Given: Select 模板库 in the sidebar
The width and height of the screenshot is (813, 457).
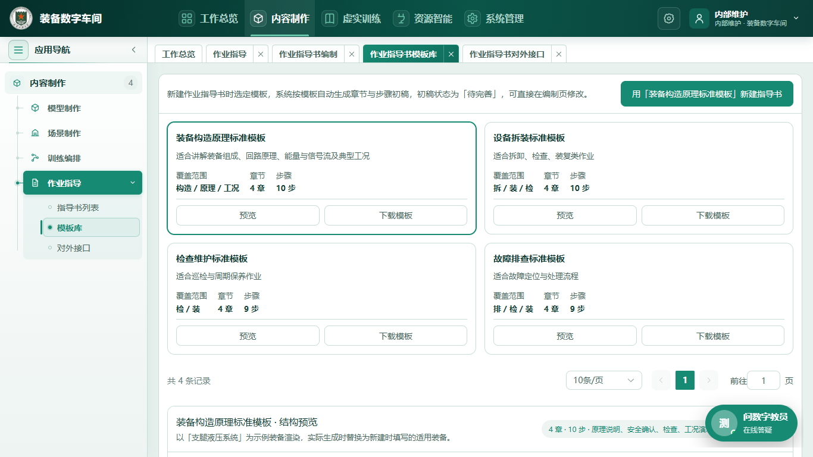Looking at the screenshot, I should click(x=91, y=227).
